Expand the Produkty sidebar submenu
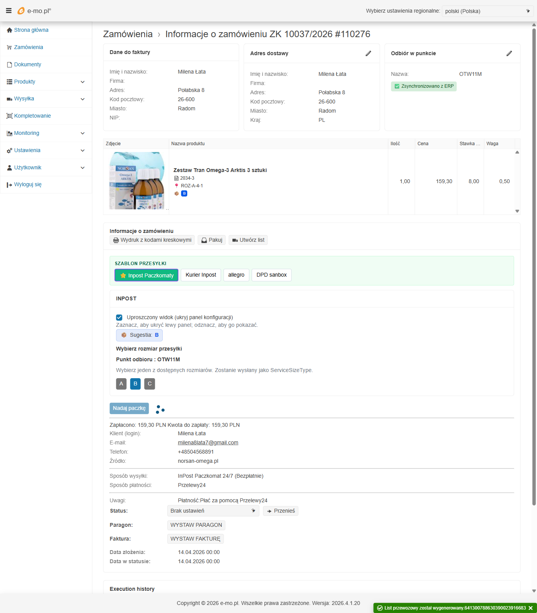Image resolution: width=537 pixels, height=613 pixels. (x=82, y=82)
